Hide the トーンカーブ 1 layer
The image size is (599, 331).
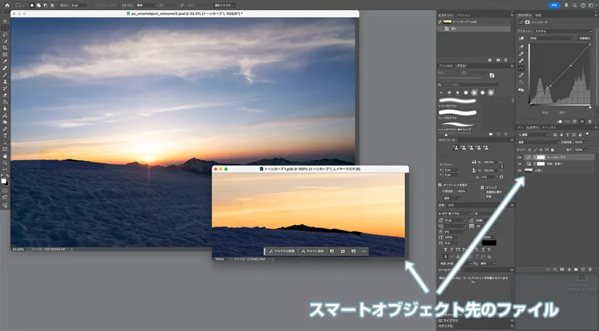pos(519,157)
